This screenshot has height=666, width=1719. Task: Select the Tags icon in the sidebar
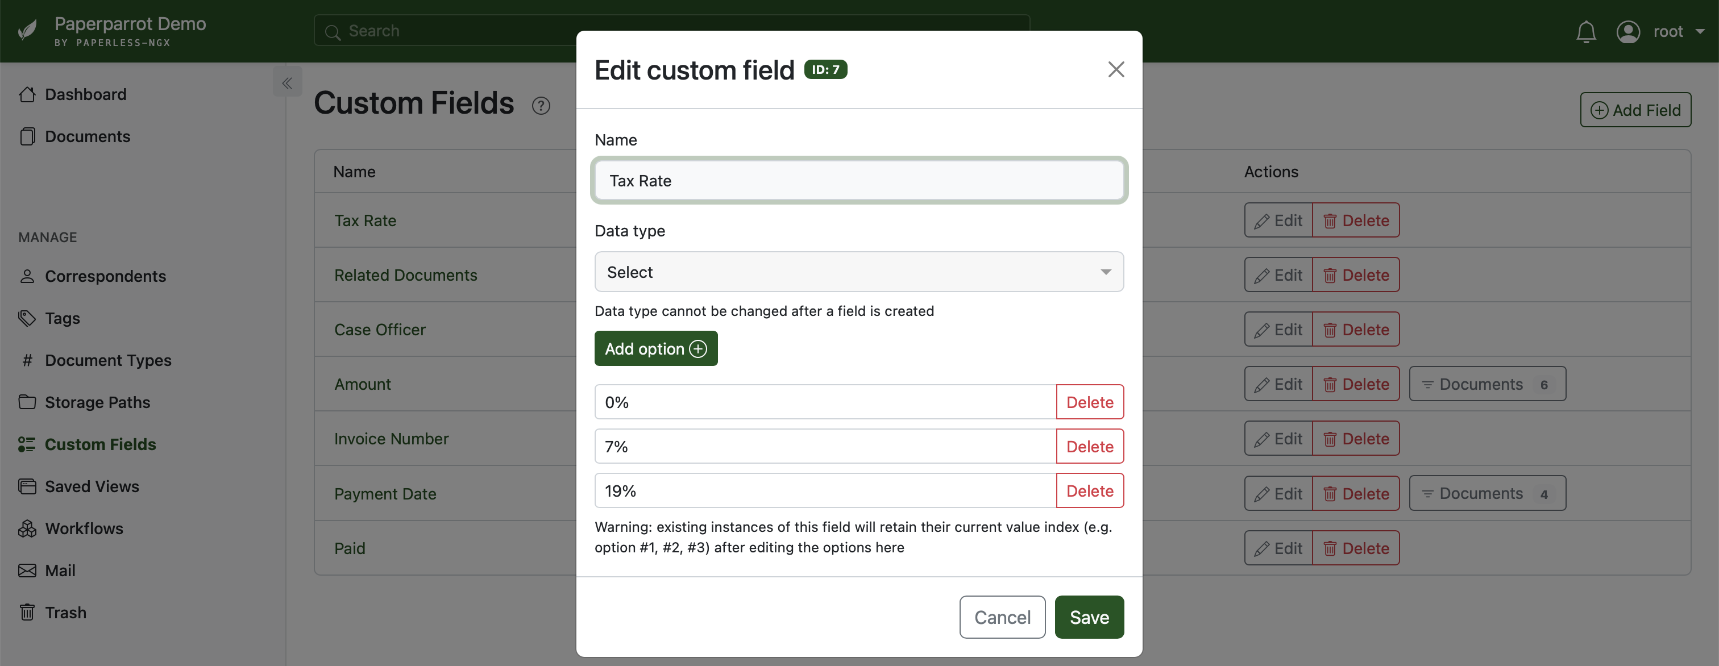point(27,318)
